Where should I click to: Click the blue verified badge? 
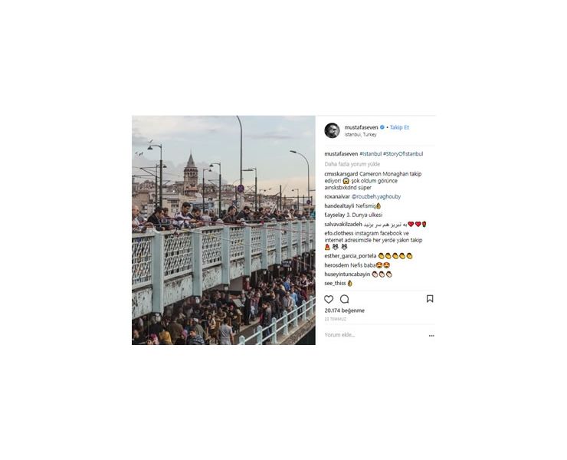pos(382,127)
